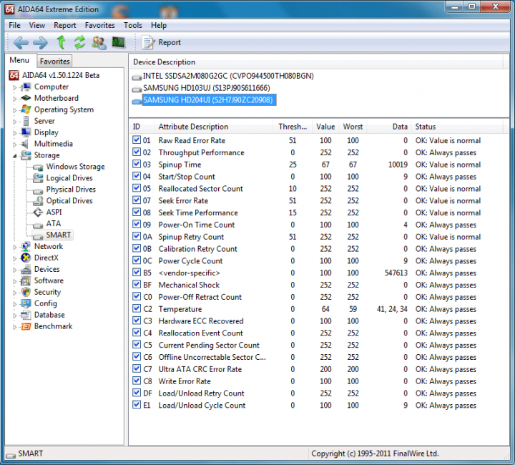Toggle the Load/Unload Cycle Count checkbox
Image resolution: width=515 pixels, height=465 pixels.
tap(137, 405)
